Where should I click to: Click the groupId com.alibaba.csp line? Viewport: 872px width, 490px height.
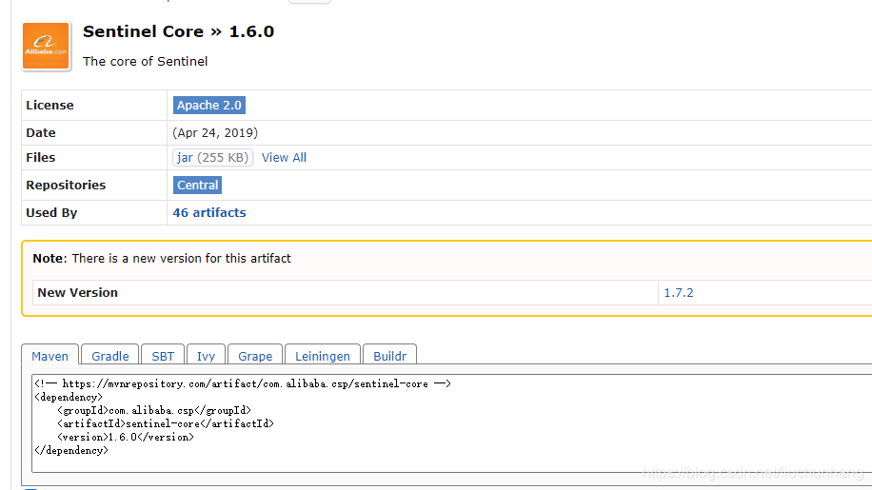coord(154,411)
